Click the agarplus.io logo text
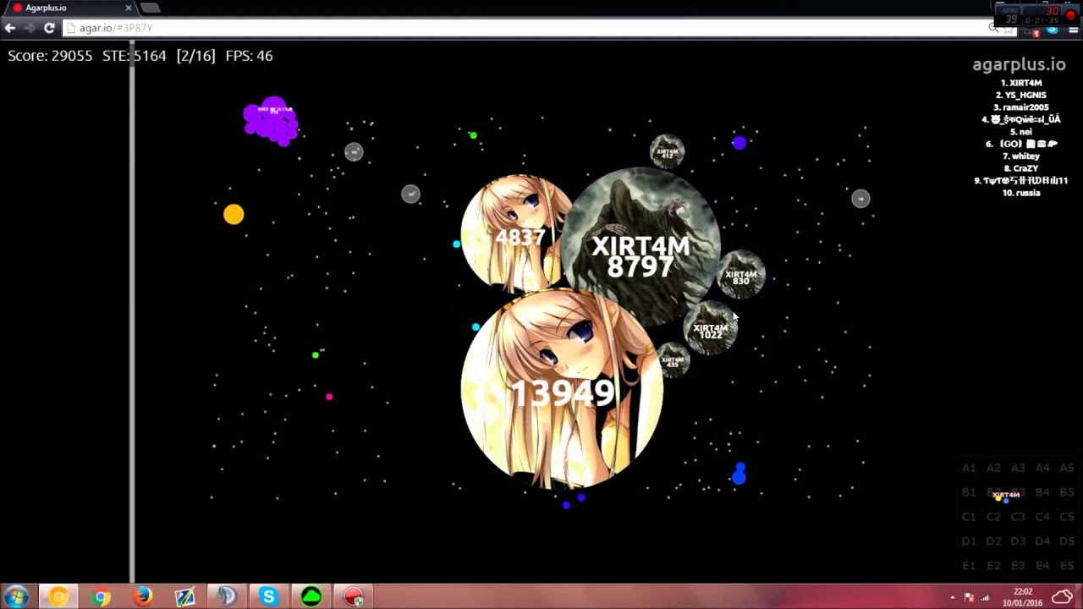The image size is (1083, 609). click(x=1019, y=64)
